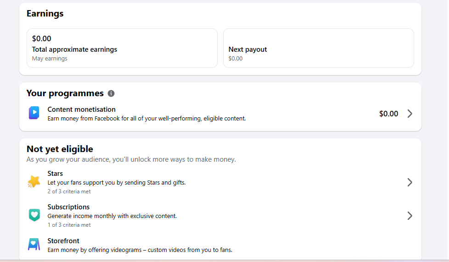Select the Storefront programme title
The width and height of the screenshot is (449, 262).
click(x=63, y=240)
